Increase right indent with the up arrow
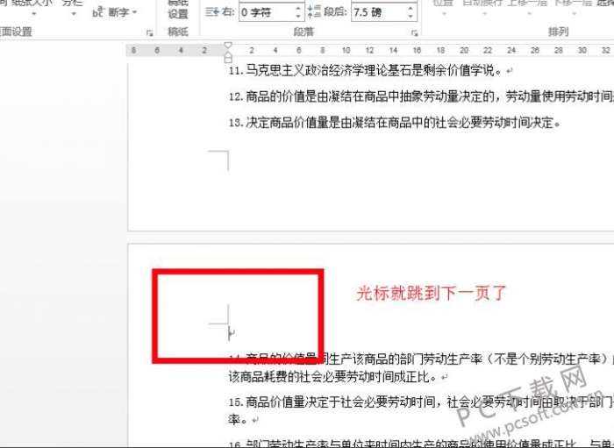Viewport: 614px width, 448px height. [298, 8]
